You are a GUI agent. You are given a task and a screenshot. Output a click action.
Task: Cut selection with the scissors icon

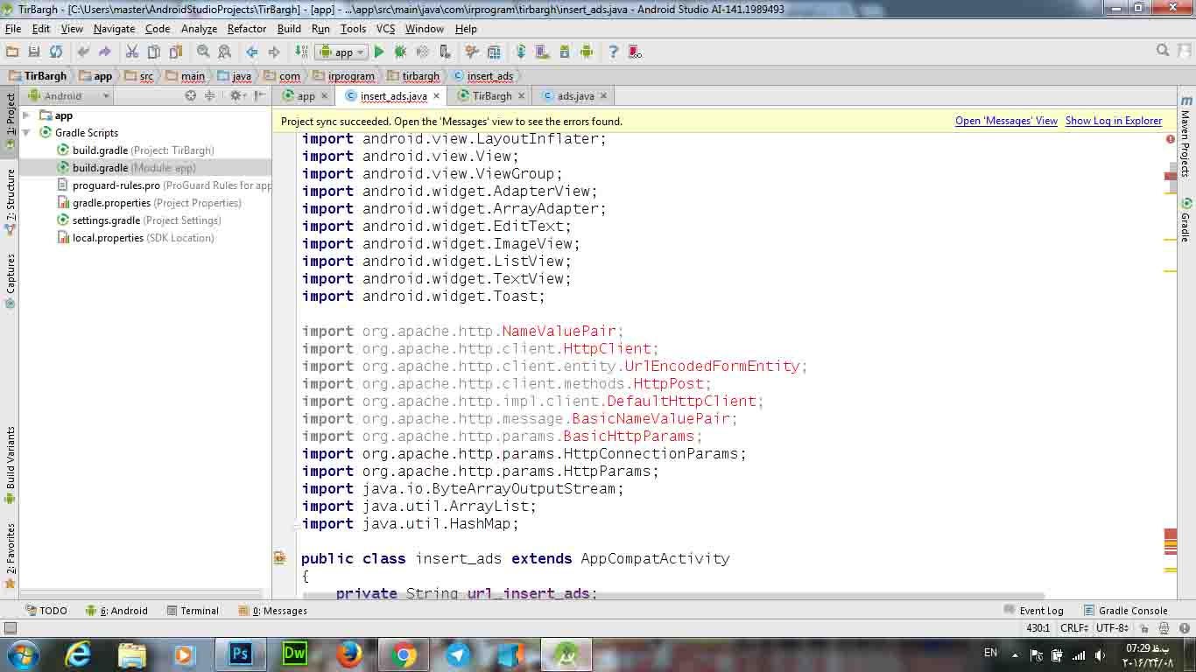coord(132,52)
